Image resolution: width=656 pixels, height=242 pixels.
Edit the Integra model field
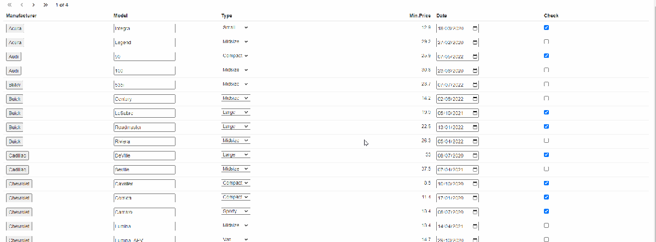(x=144, y=28)
